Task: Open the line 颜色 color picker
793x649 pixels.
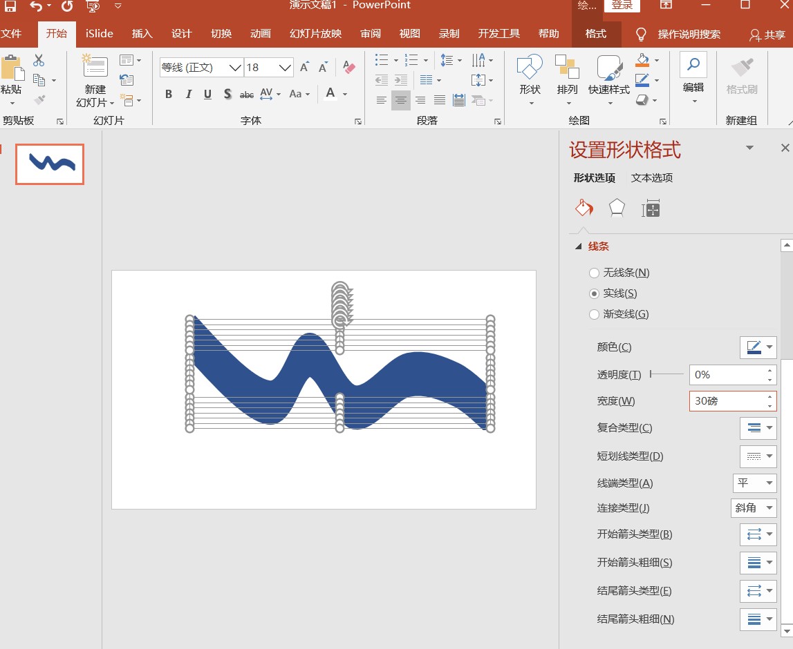Action: click(x=758, y=347)
